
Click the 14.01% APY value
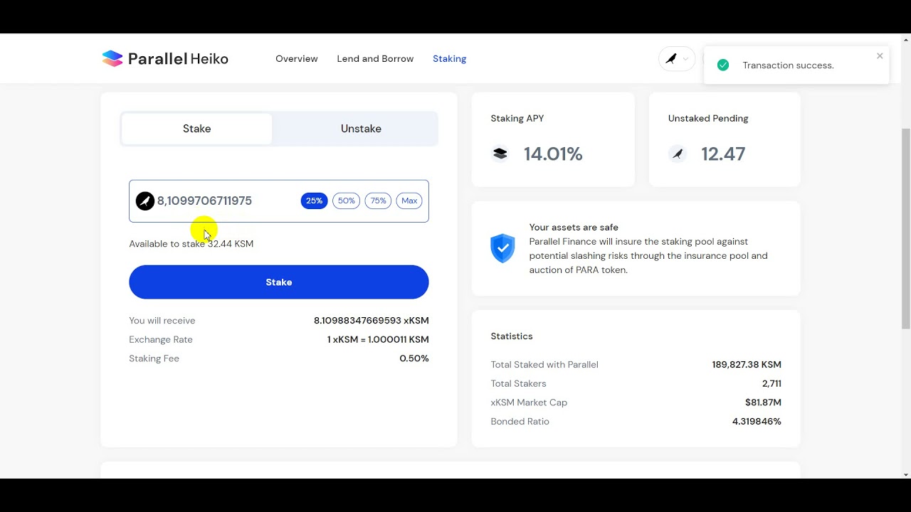pos(553,154)
